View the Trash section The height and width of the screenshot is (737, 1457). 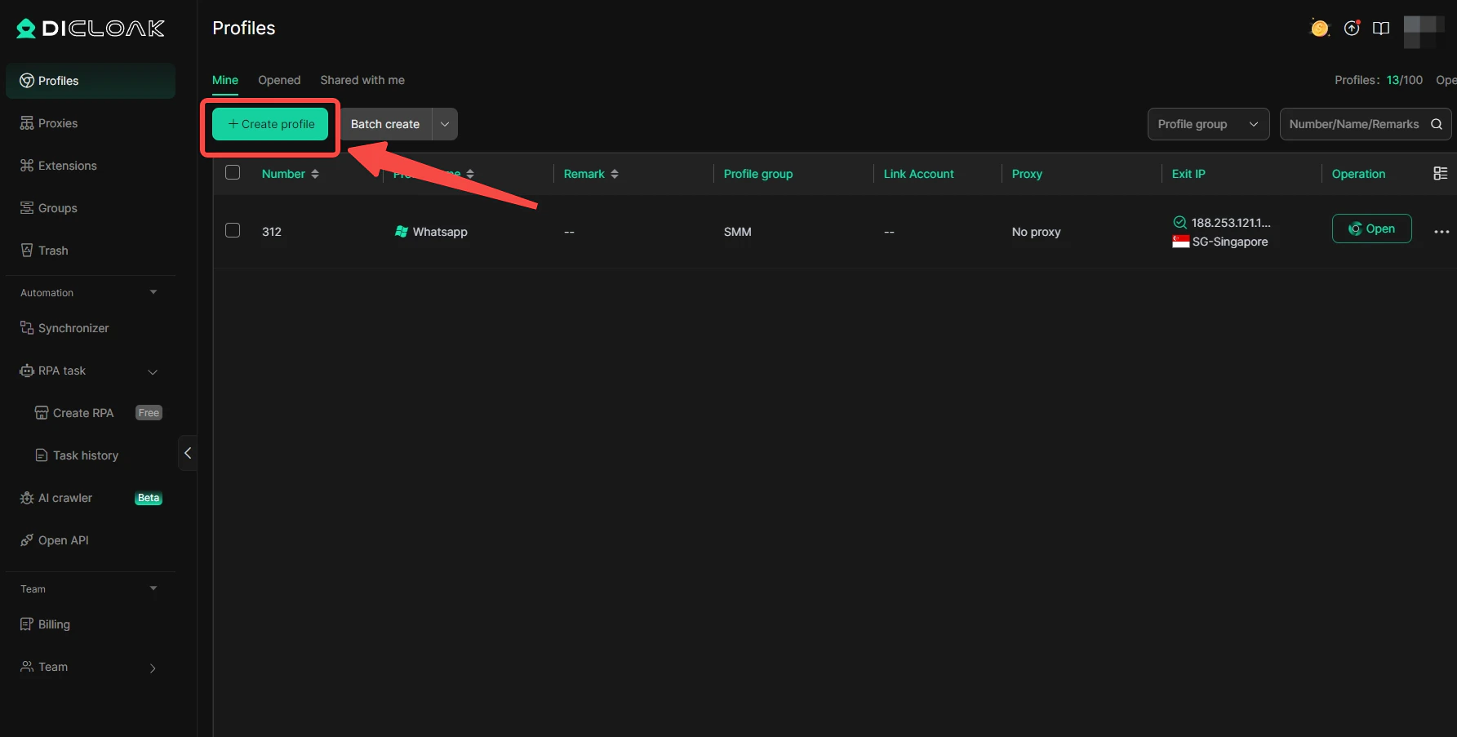click(52, 250)
